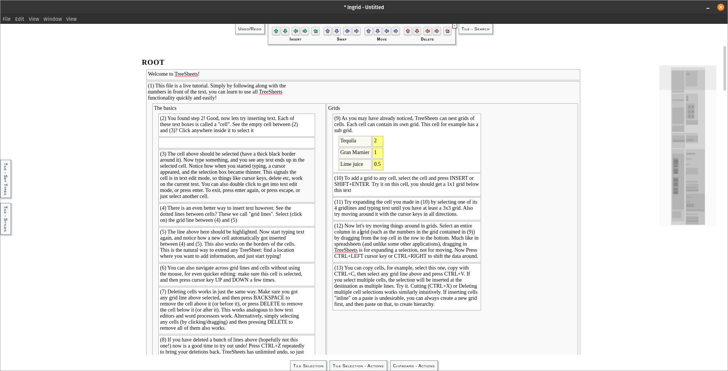
Task: Click the green Insert right arrow
Action: (x=305, y=31)
